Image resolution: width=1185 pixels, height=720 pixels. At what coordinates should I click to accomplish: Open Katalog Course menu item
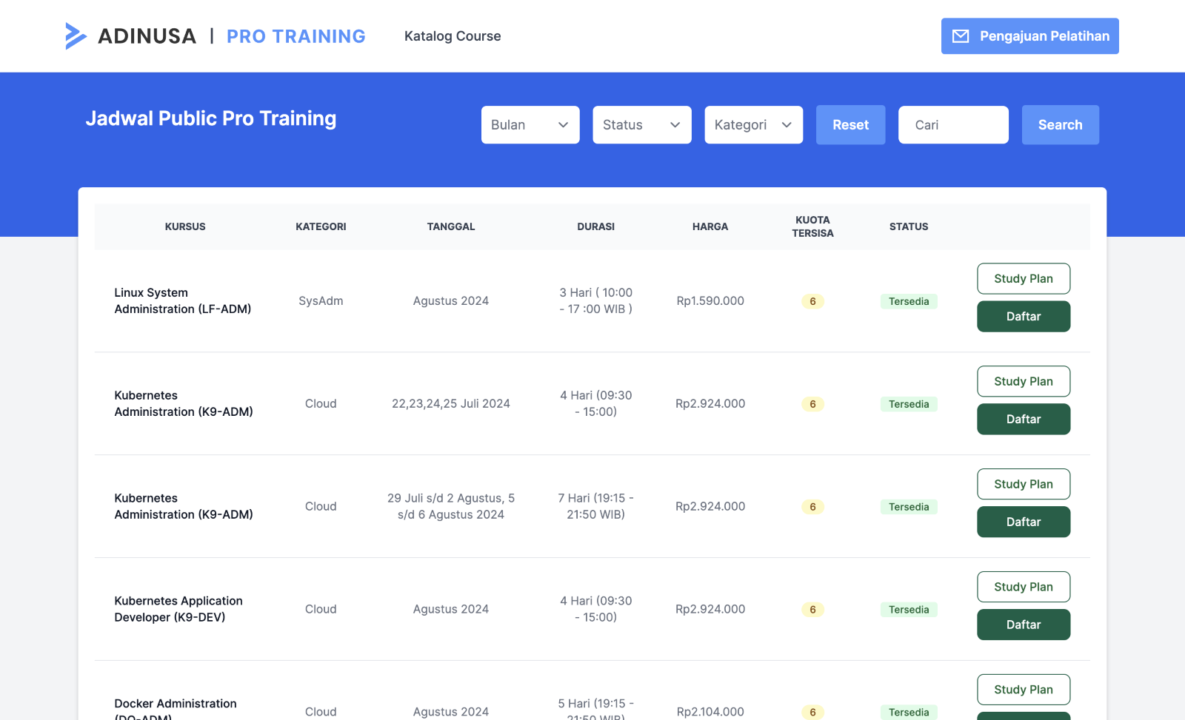(453, 36)
